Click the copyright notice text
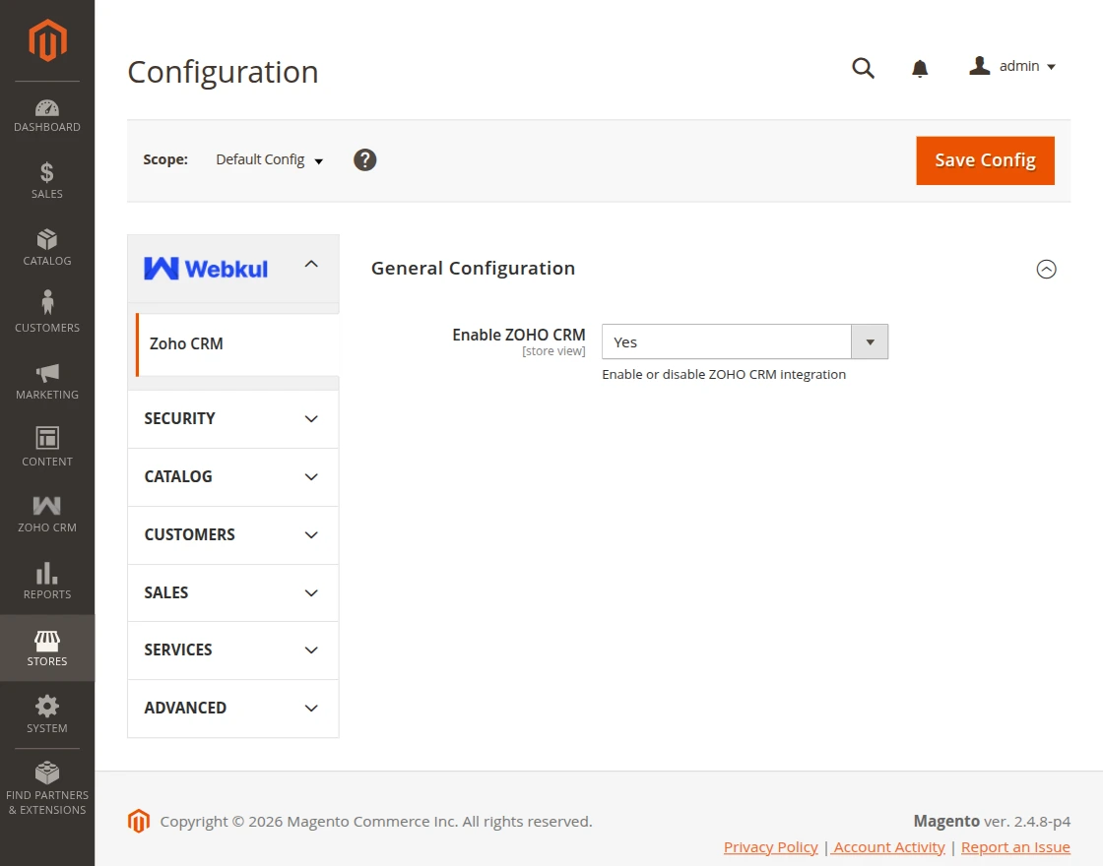Screen dimensions: 1103x866 click(x=375, y=821)
